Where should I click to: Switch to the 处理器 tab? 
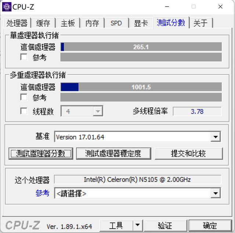click(x=17, y=23)
